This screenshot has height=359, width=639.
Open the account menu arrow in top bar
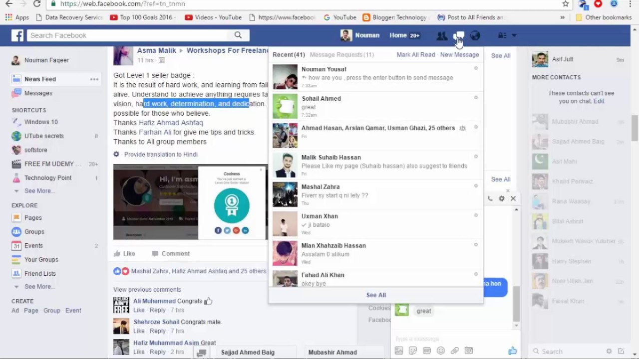[x=514, y=35]
